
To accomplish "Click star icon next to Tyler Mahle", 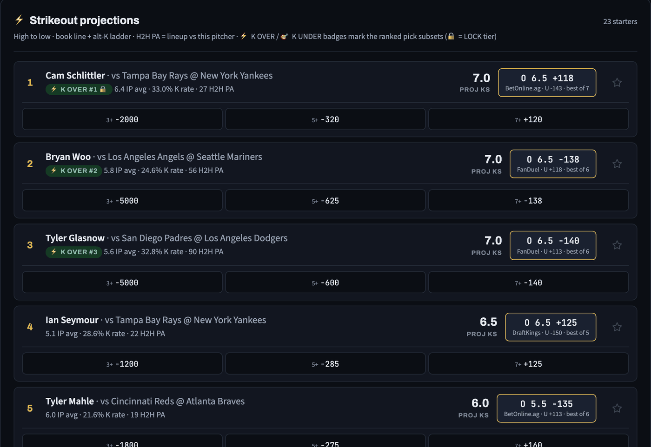I will [617, 408].
